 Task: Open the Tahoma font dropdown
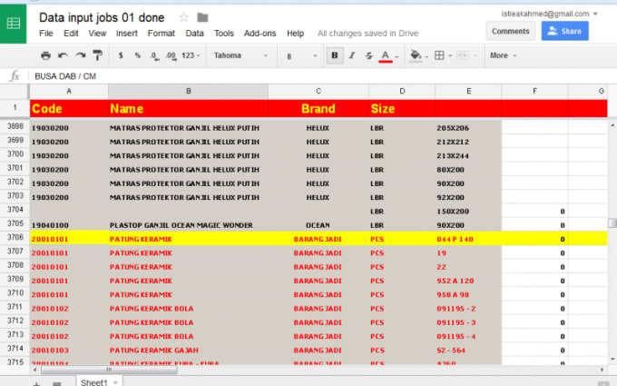pos(240,55)
